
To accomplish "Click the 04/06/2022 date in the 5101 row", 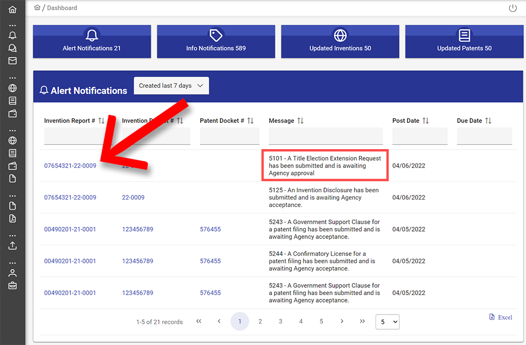I will 409,165.
